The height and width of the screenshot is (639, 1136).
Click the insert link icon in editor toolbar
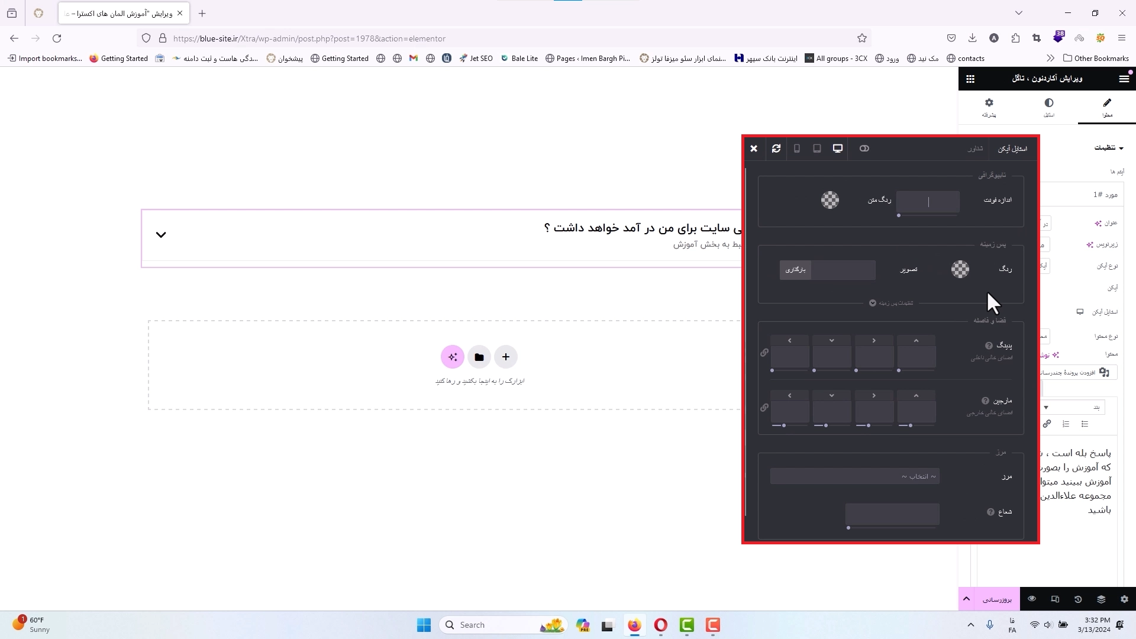click(x=1047, y=424)
